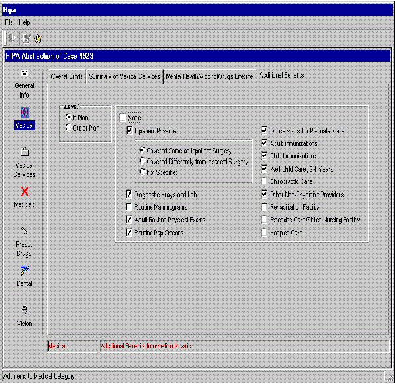The width and height of the screenshot is (395, 384).
Task: Choose Covered Differently from Inpatient Surgery
Action: 142,161
